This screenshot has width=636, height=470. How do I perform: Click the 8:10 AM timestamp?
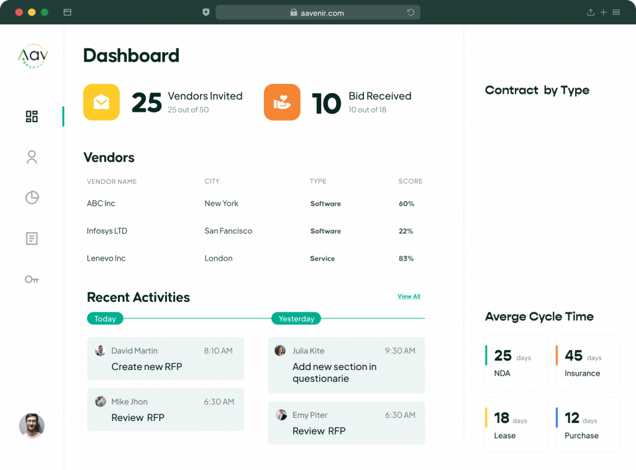point(218,351)
